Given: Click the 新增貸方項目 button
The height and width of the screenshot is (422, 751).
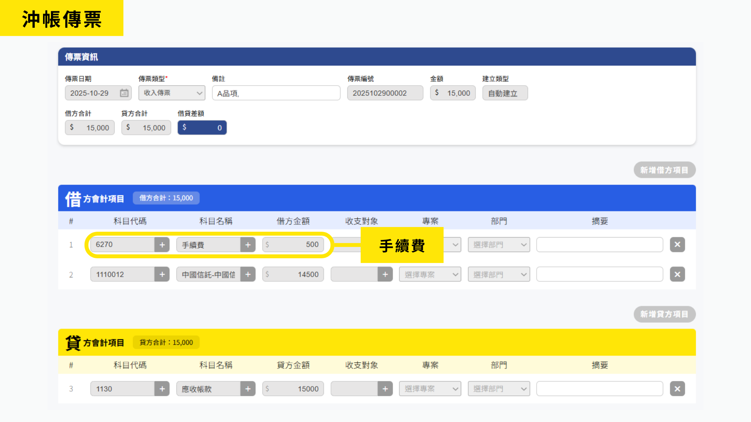Looking at the screenshot, I should [664, 314].
